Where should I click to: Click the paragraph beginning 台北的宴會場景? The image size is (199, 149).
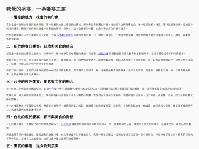tap(99, 126)
